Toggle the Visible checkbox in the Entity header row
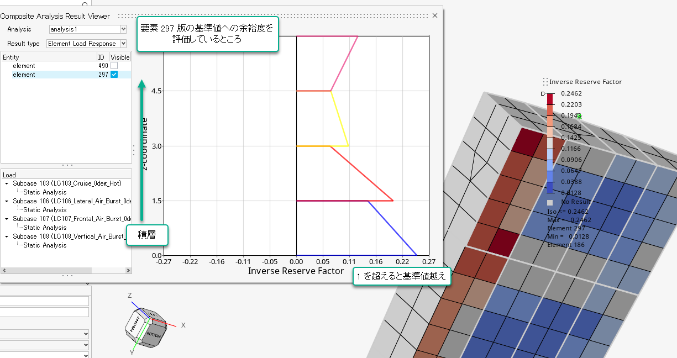The image size is (677, 358). (x=120, y=57)
